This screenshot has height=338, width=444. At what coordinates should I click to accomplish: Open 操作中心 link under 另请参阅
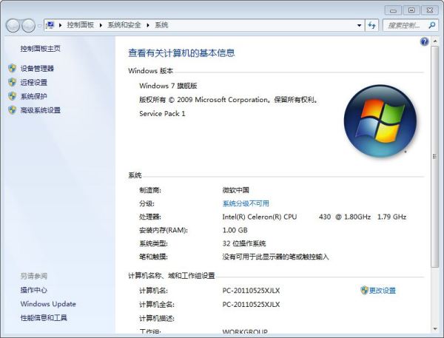pyautogui.click(x=34, y=290)
